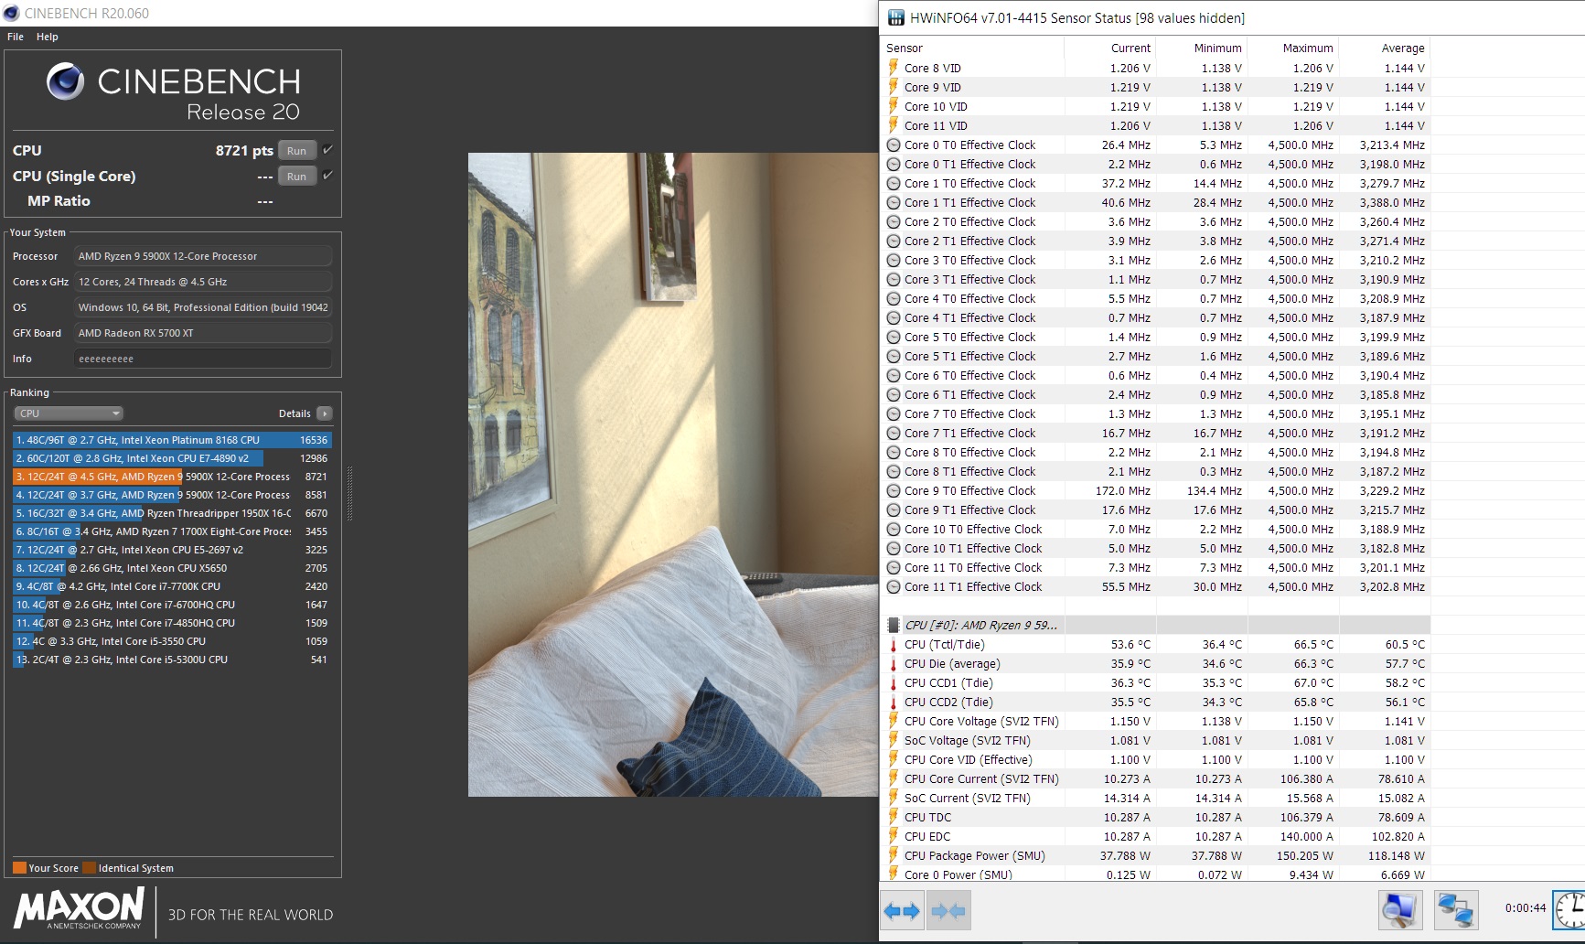This screenshot has height=944, width=1585.
Task: Select ranking row Intel Core i5-3550 CPU
Action: [172, 641]
